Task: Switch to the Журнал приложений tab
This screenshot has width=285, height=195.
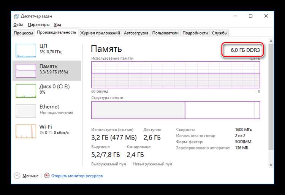Action: [100, 33]
